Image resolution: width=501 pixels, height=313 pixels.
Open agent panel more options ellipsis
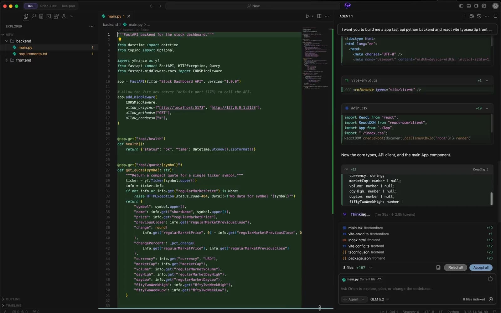487,16
